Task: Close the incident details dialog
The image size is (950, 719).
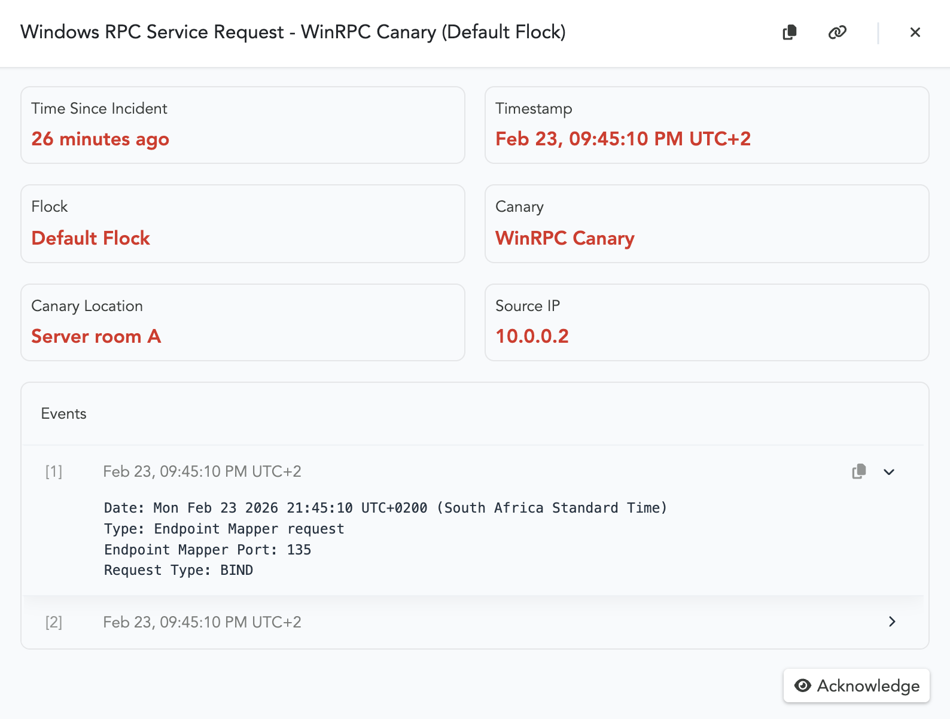Action: click(x=915, y=32)
